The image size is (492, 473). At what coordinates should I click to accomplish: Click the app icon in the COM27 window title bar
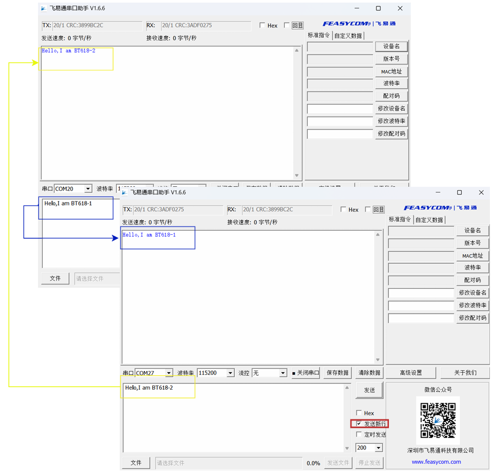[125, 193]
